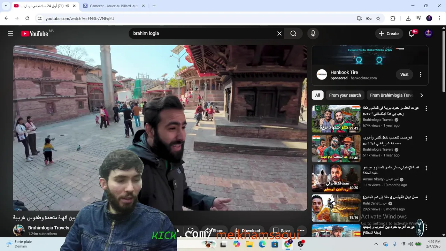
Task: View site information icon in address bar
Action: click(x=40, y=18)
